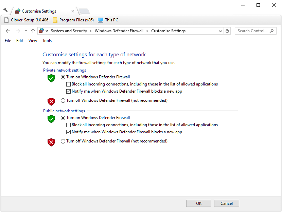Open the This PC bookmark
This screenshot has height=212, width=282.
point(108,20)
